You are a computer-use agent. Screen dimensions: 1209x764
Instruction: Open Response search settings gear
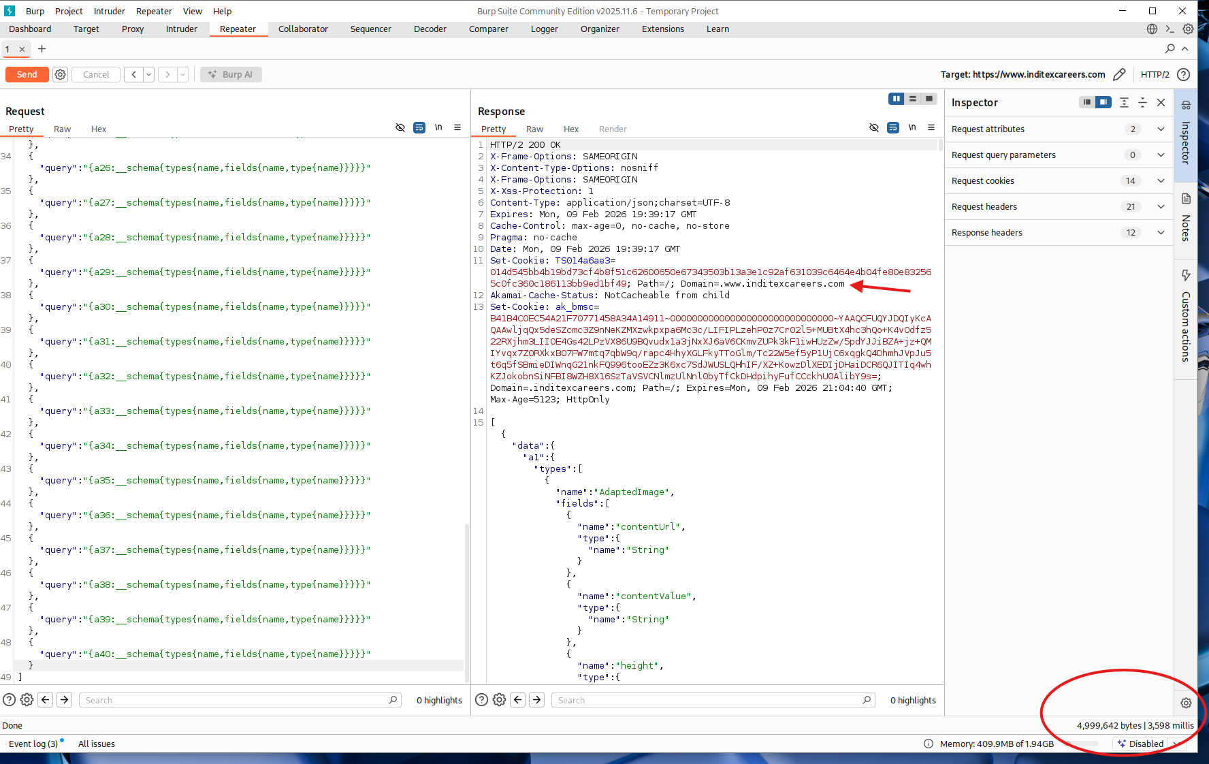point(500,699)
